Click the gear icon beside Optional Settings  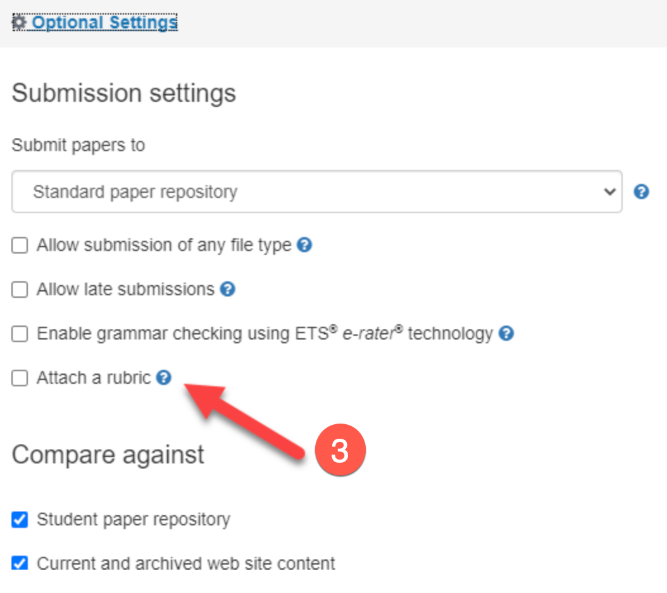(20, 22)
